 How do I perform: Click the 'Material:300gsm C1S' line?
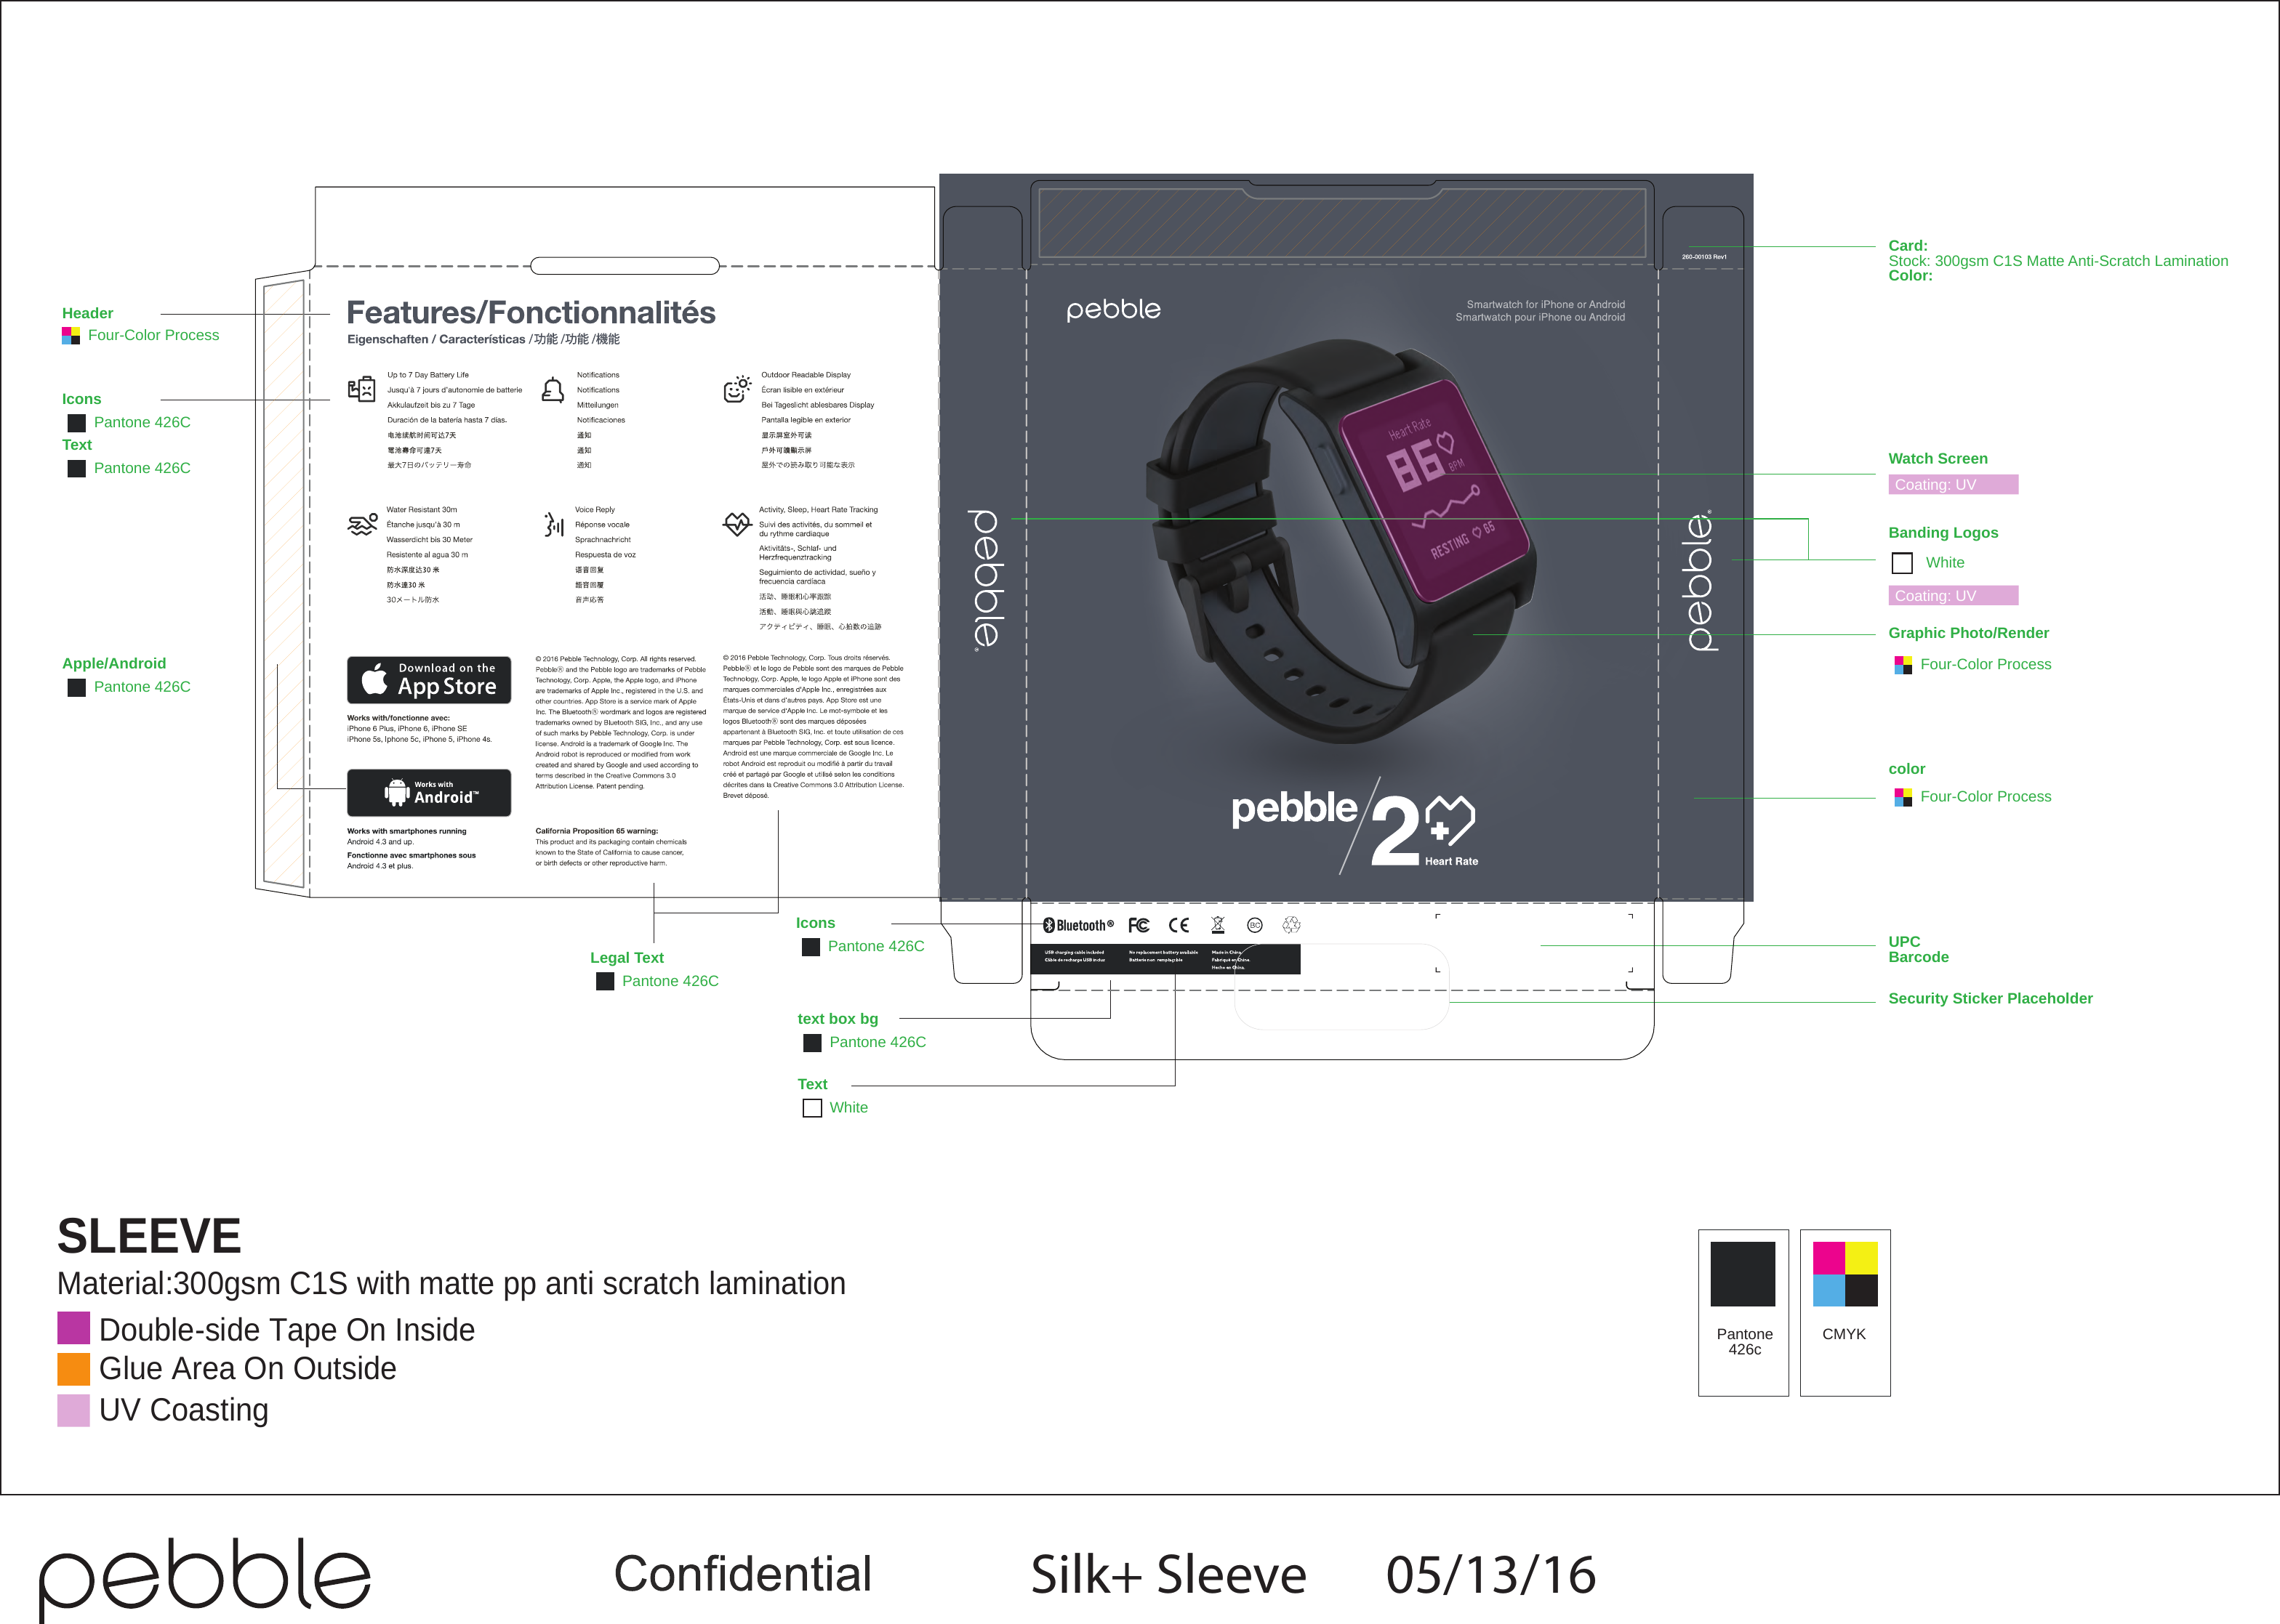(x=451, y=1283)
